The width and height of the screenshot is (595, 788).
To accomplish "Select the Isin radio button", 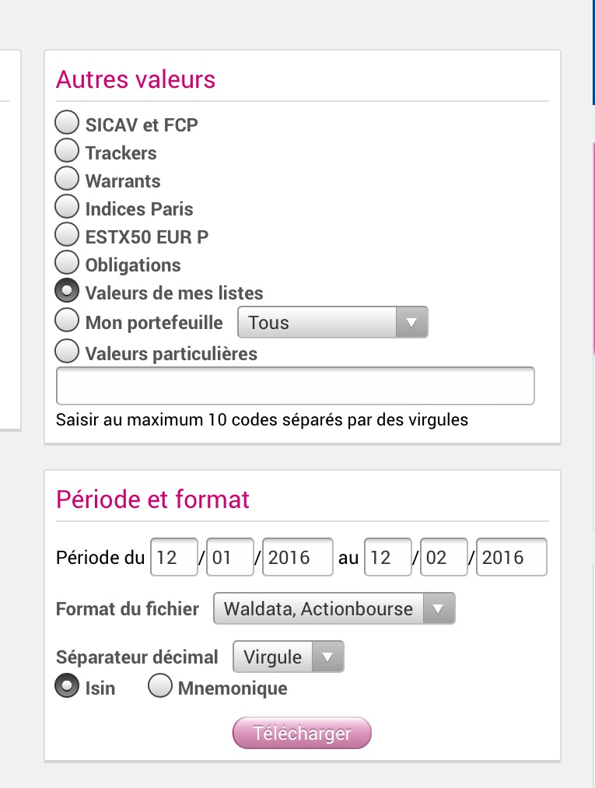I will pyautogui.click(x=68, y=686).
